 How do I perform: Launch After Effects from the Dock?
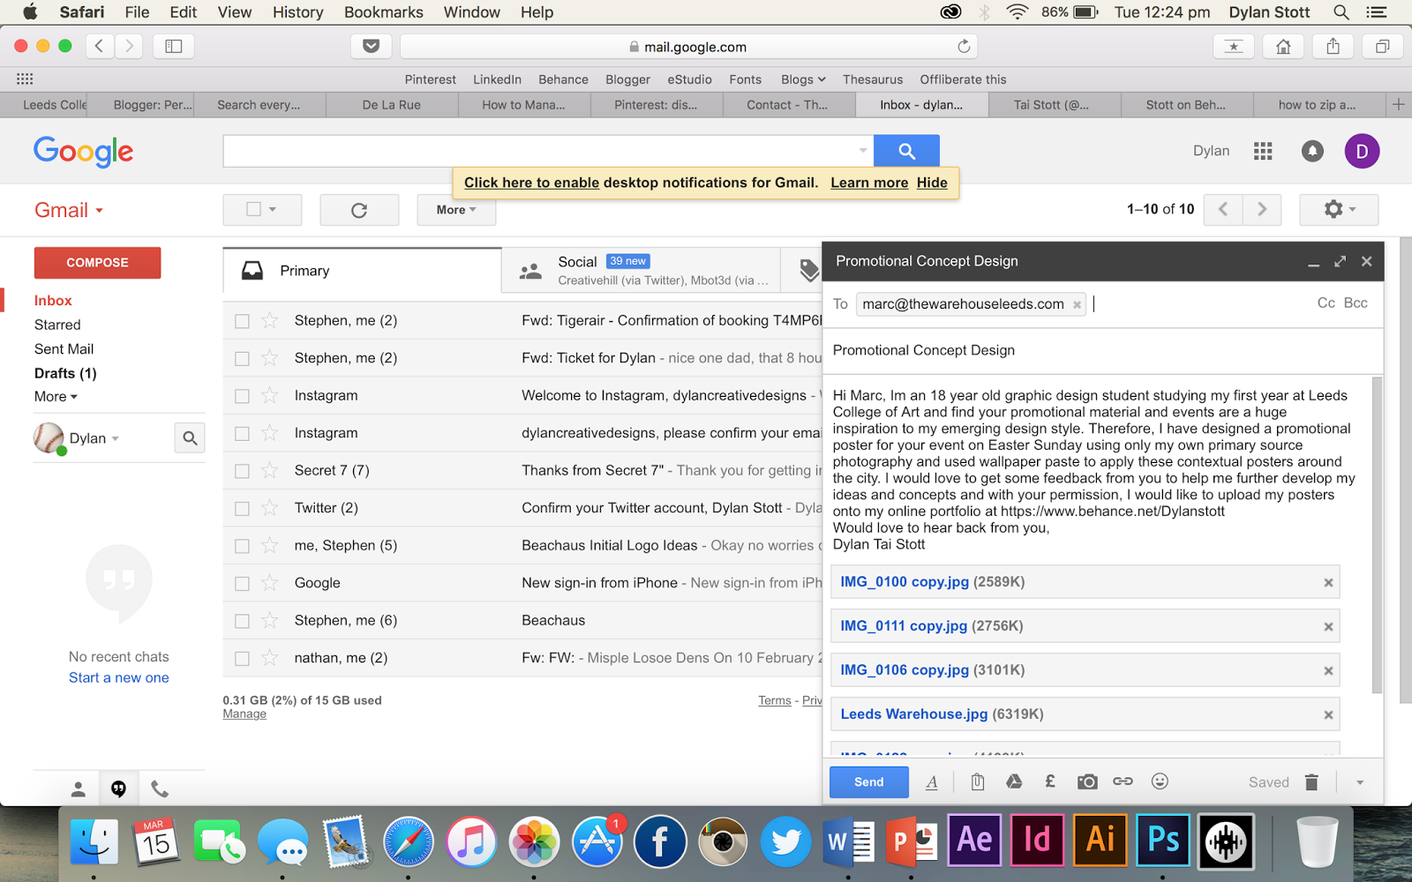click(974, 841)
